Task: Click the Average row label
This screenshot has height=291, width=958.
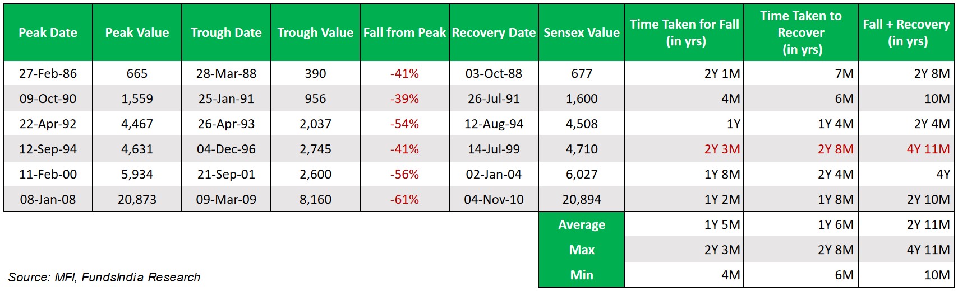Action: pyautogui.click(x=582, y=224)
